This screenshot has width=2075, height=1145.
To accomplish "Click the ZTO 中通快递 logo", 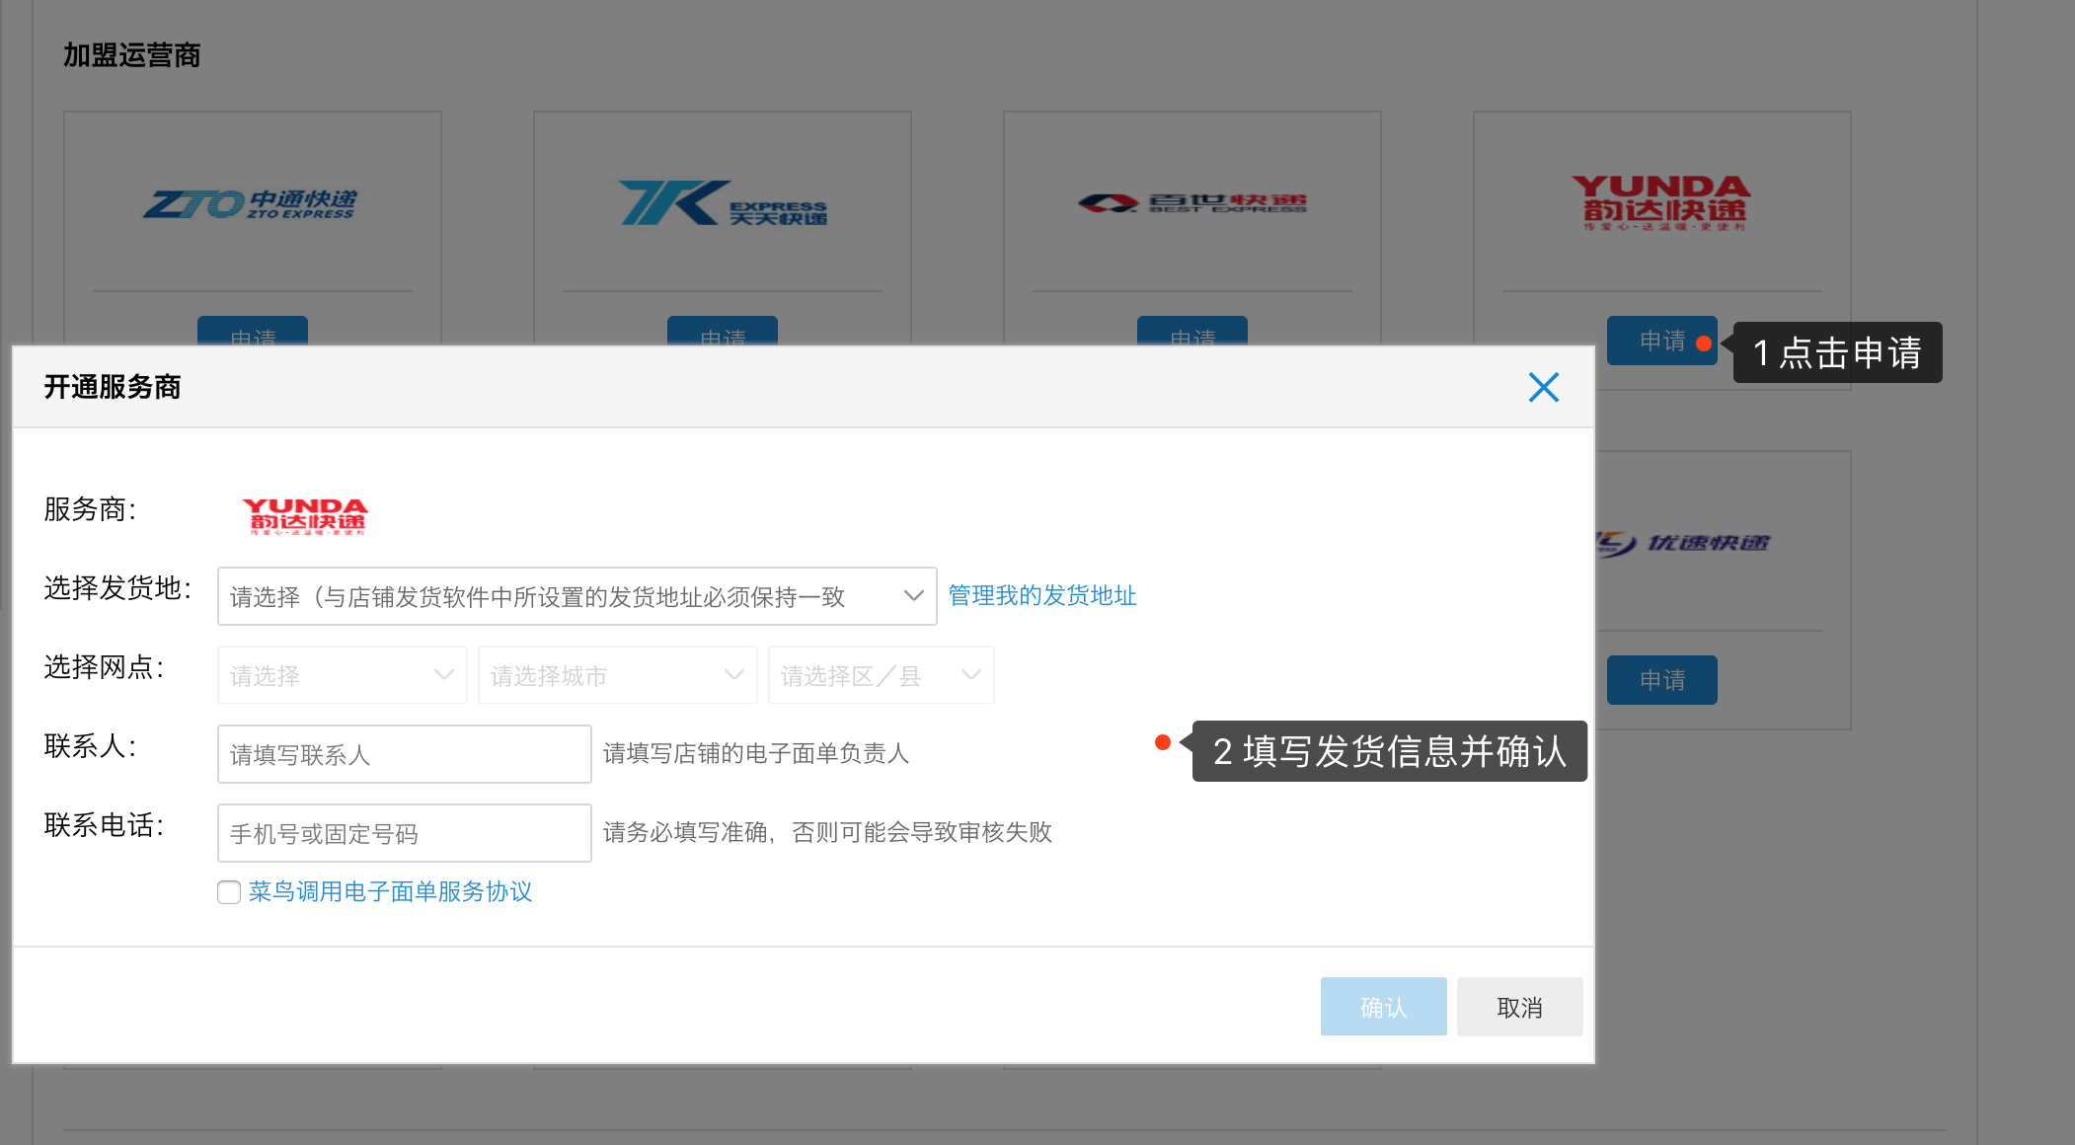I will (251, 203).
